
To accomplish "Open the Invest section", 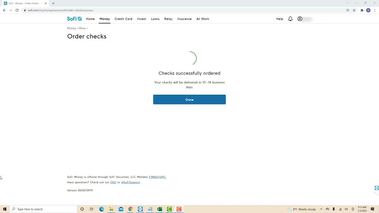I will pos(142,19).
